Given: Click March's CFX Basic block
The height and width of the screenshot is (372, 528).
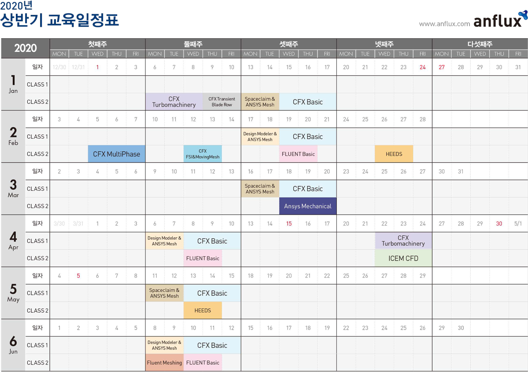Looking at the screenshot, I should (x=308, y=189).
